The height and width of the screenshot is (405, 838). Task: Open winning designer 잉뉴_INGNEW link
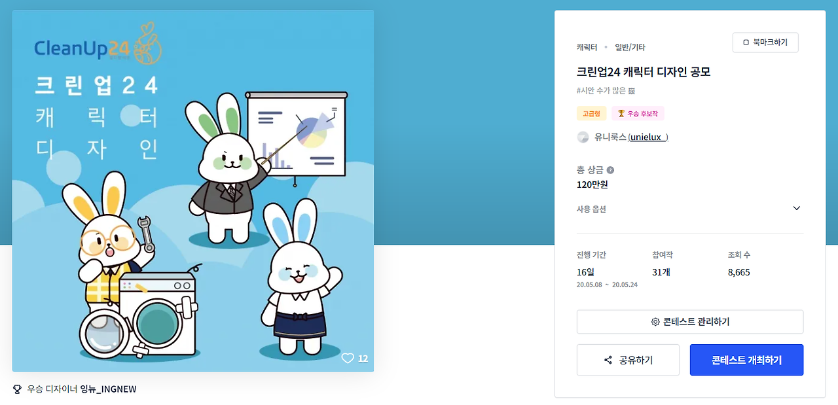click(108, 389)
